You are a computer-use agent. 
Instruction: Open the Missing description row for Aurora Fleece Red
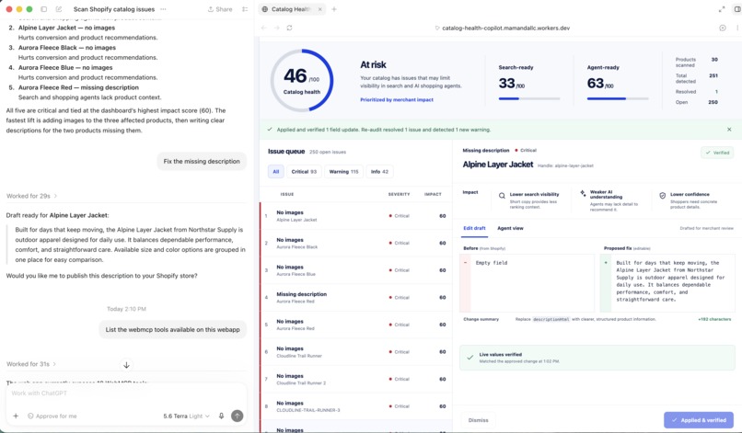tap(356, 297)
